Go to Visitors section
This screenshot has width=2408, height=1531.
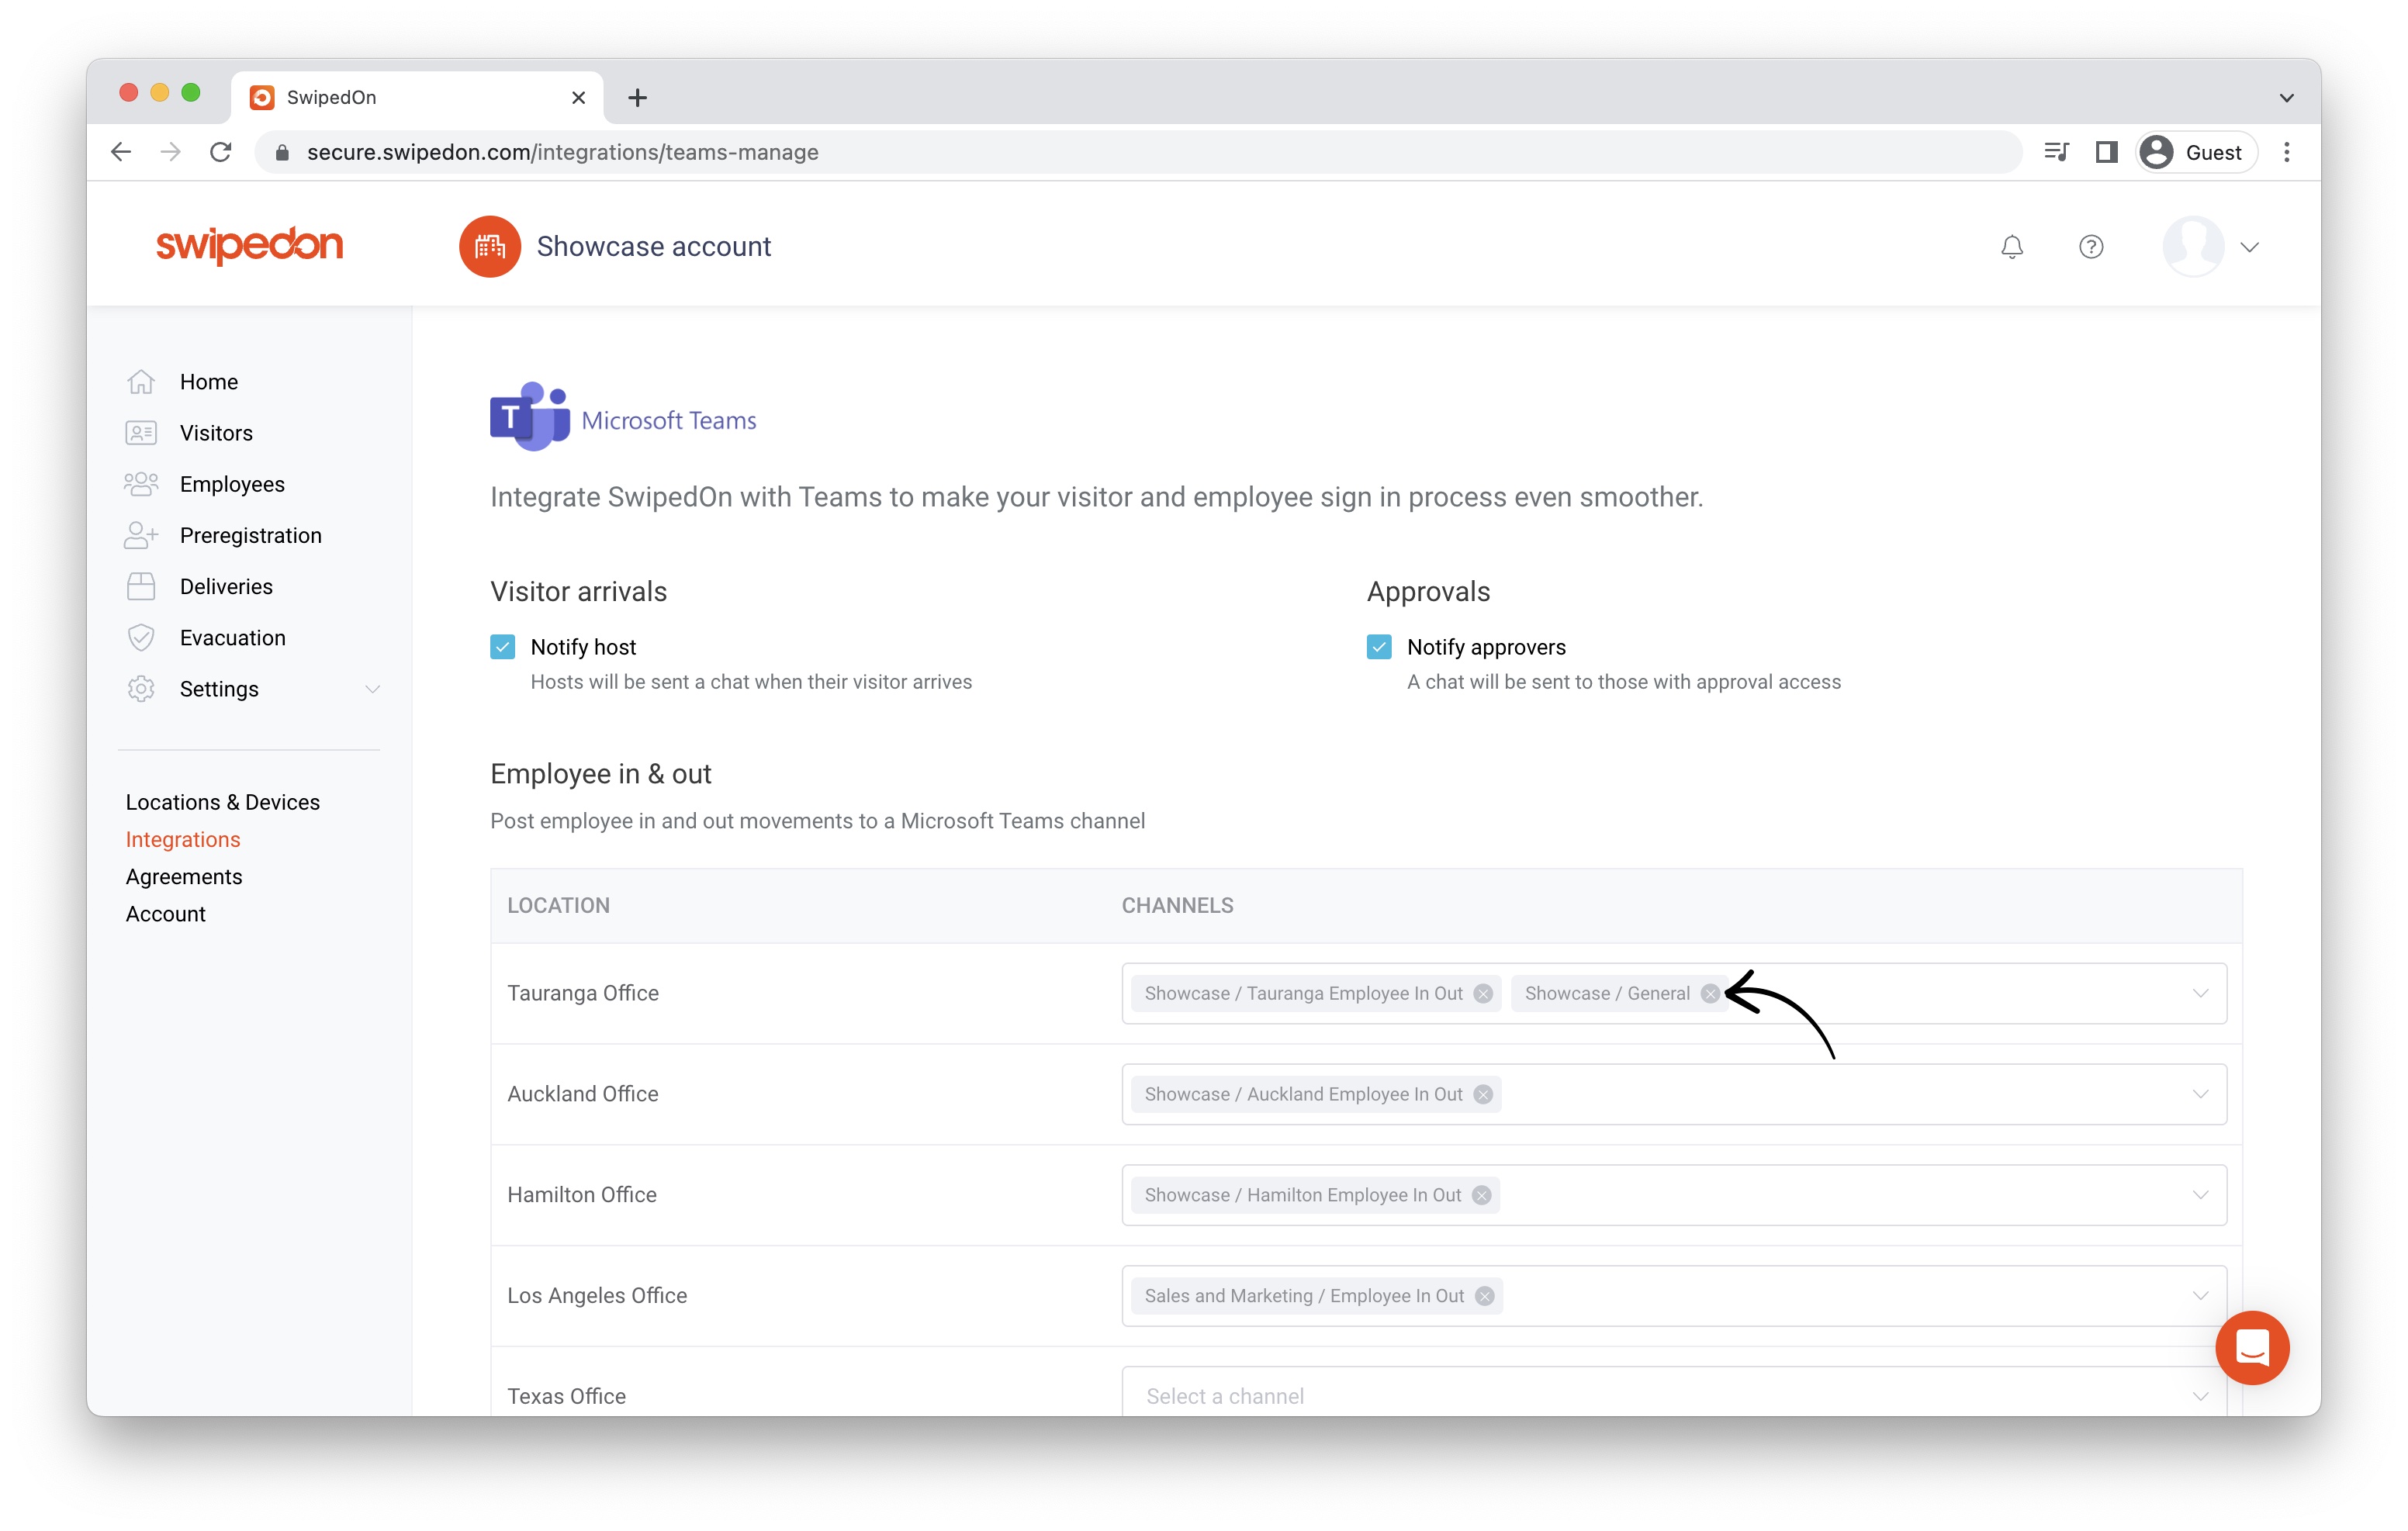point(216,433)
